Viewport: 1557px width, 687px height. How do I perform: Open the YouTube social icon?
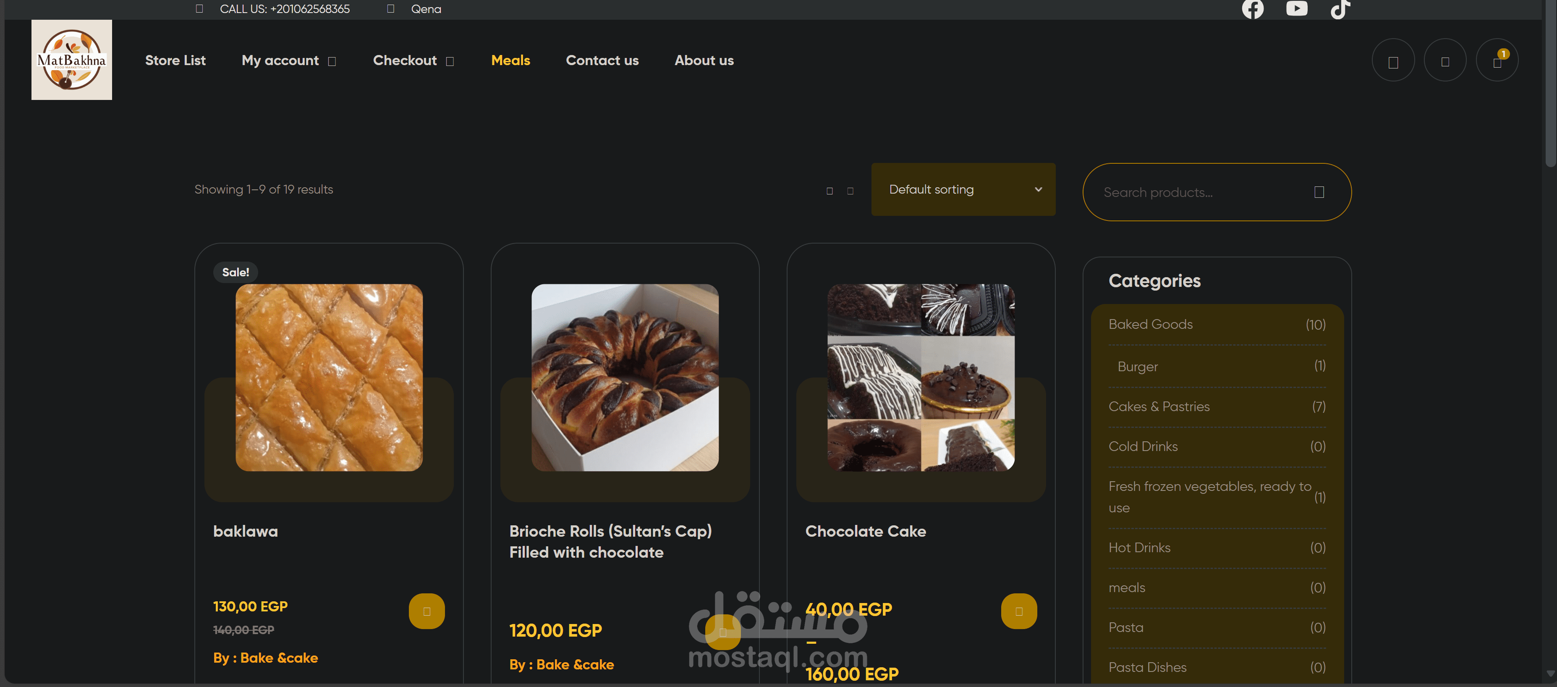coord(1296,8)
